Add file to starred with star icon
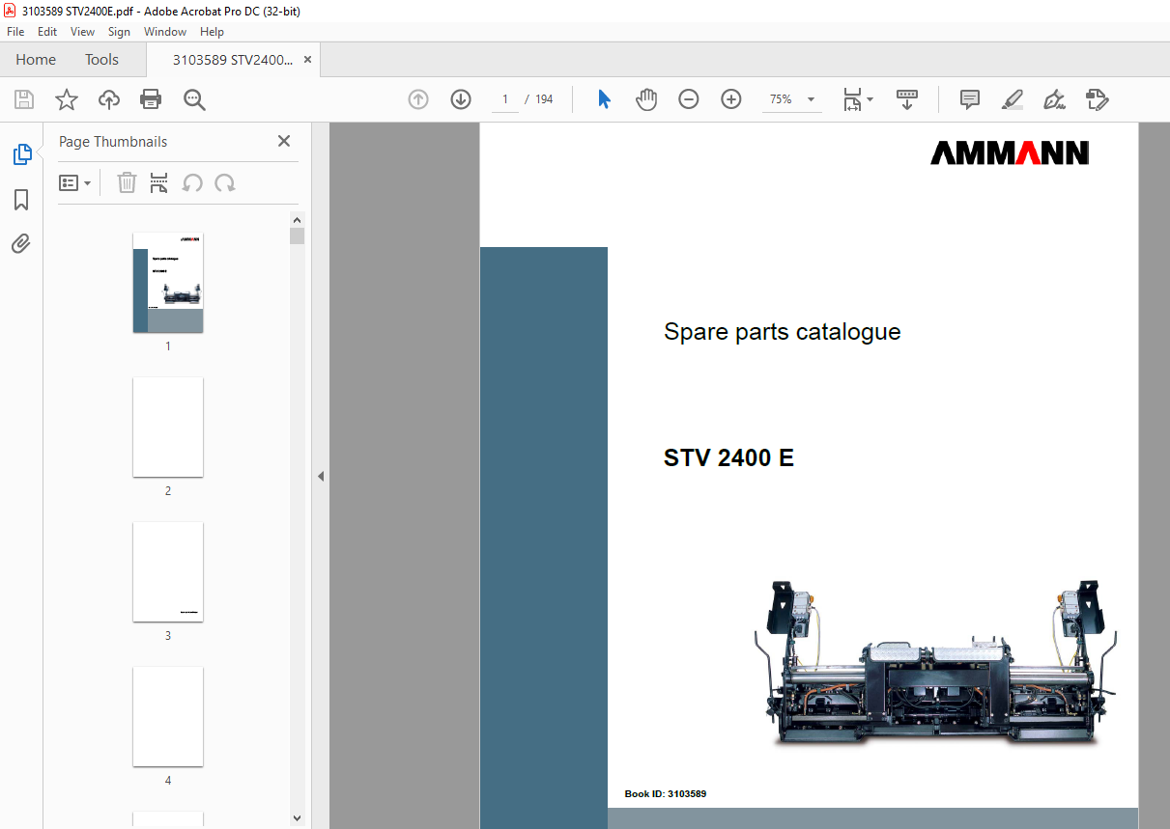1170x829 pixels. click(67, 99)
